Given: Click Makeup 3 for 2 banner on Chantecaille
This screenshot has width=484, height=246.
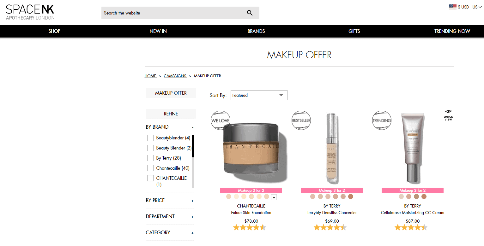Looking at the screenshot, I should [x=251, y=190].
